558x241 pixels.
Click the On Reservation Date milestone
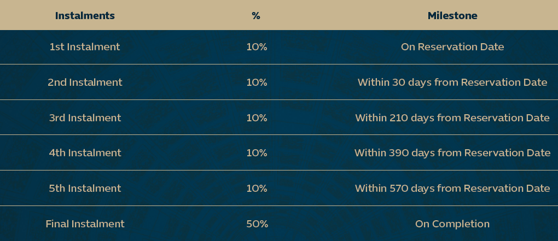(x=452, y=47)
